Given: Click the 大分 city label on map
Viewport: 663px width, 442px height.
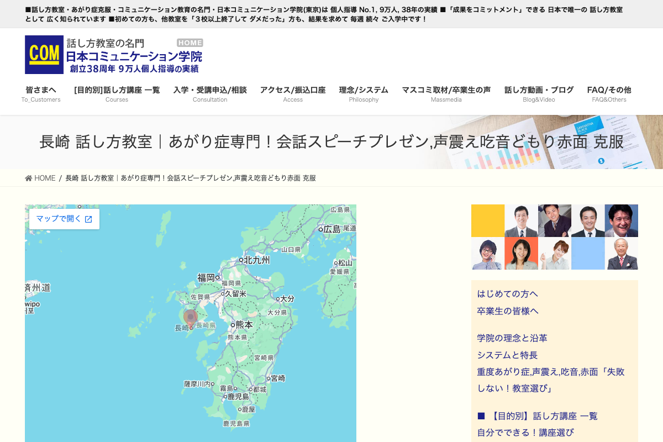Looking at the screenshot, I should point(287,298).
